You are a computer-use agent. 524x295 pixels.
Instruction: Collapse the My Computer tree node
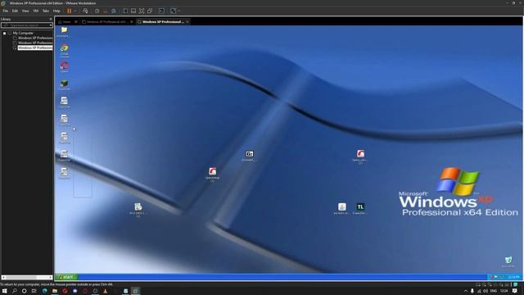[4, 33]
